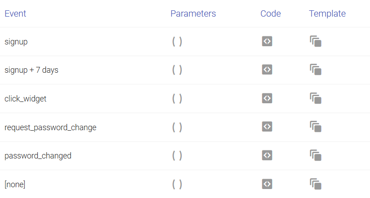View code for click_widget event
The height and width of the screenshot is (198, 370).
click(x=267, y=98)
